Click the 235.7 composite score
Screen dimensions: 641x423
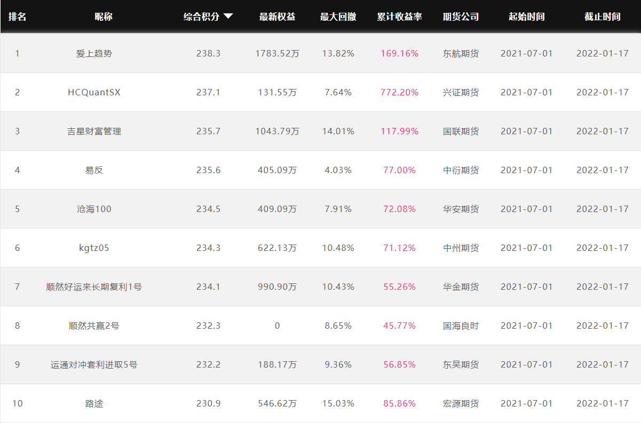[208, 131]
